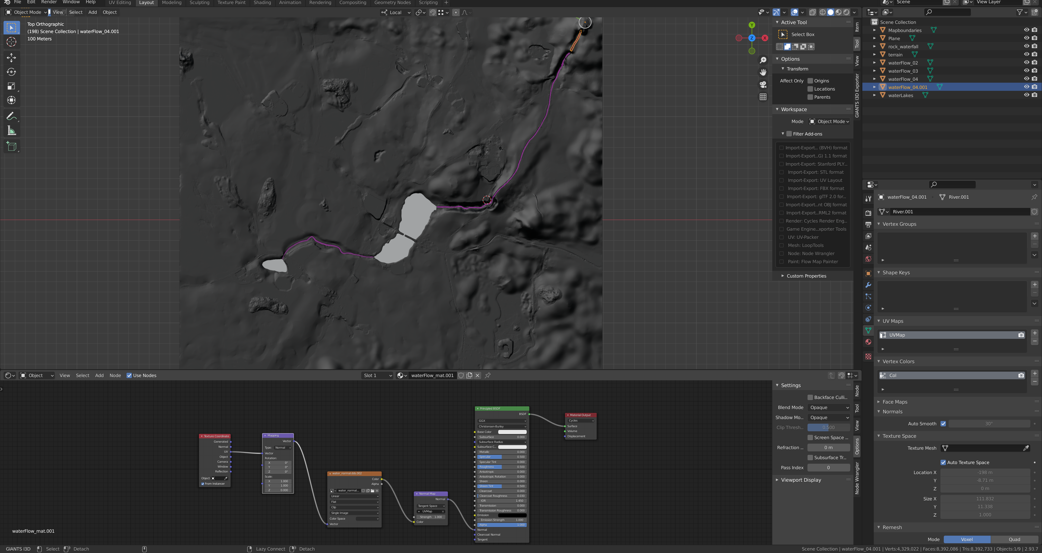The height and width of the screenshot is (553, 1042).
Task: Select the Rotate tool in viewport toolbar
Action: [x=11, y=72]
